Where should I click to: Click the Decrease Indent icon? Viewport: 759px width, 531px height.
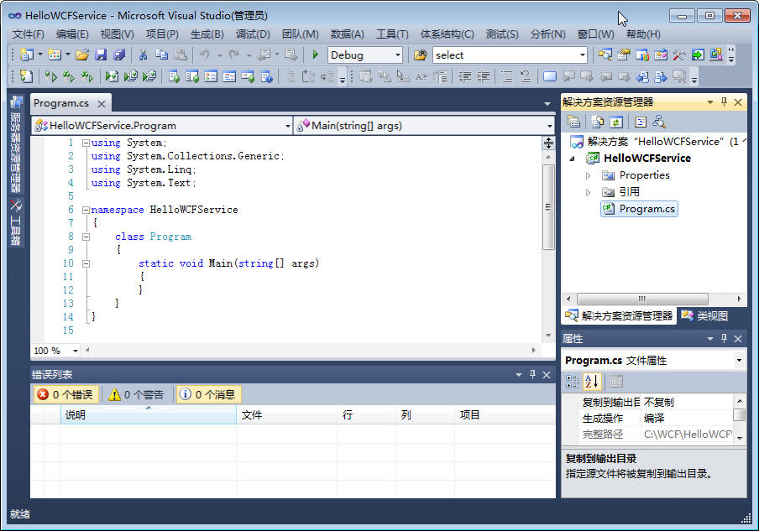point(464,76)
